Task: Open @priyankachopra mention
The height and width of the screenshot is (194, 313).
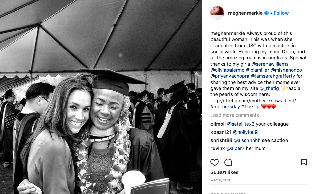Action: tap(230, 76)
